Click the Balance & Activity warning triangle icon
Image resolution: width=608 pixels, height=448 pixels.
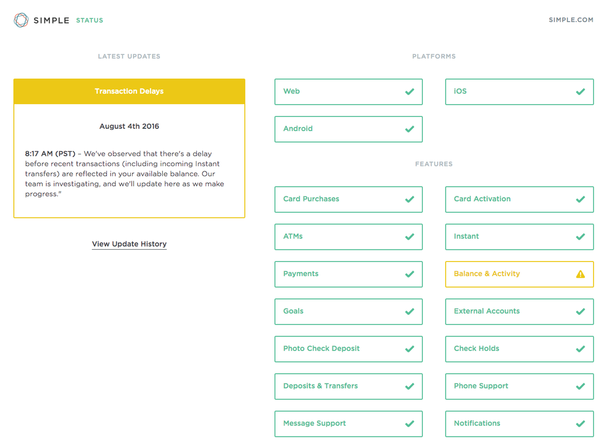[580, 274]
